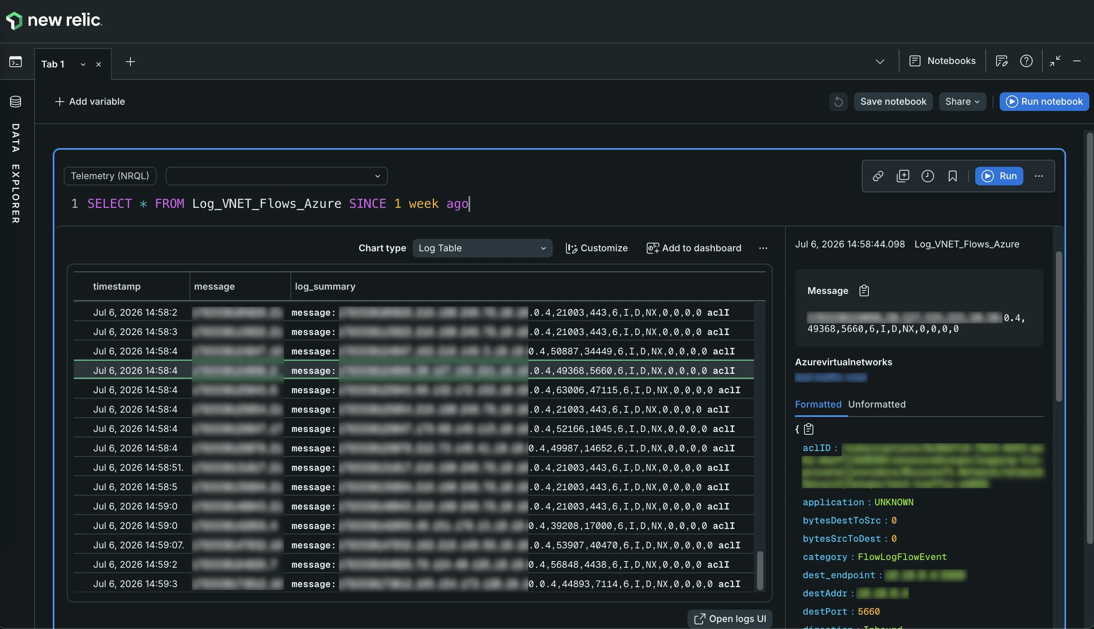
Task: Select the log row containing 49987,14652
Action: click(413, 448)
